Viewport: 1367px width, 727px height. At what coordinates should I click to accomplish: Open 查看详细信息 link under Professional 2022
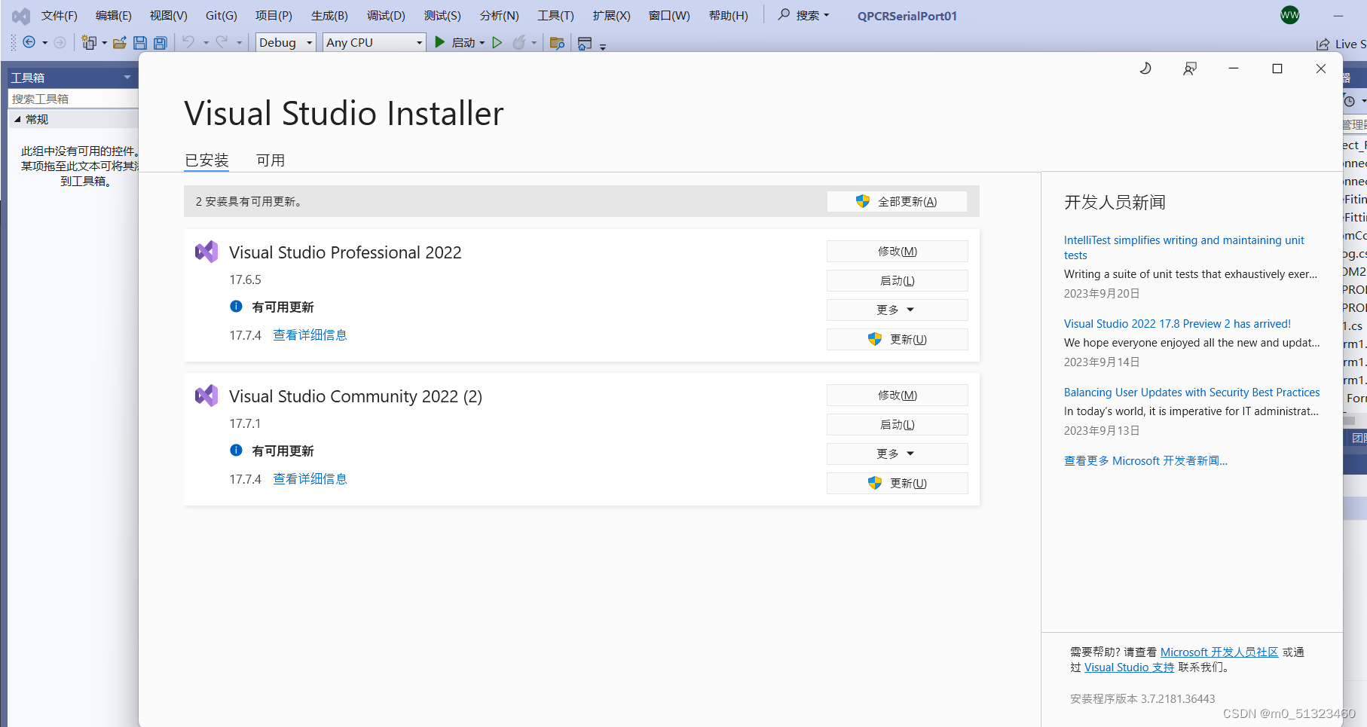coord(310,334)
